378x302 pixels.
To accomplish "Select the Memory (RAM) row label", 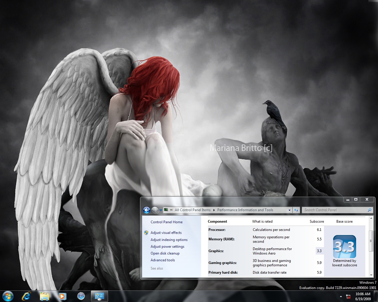I will click(221, 239).
